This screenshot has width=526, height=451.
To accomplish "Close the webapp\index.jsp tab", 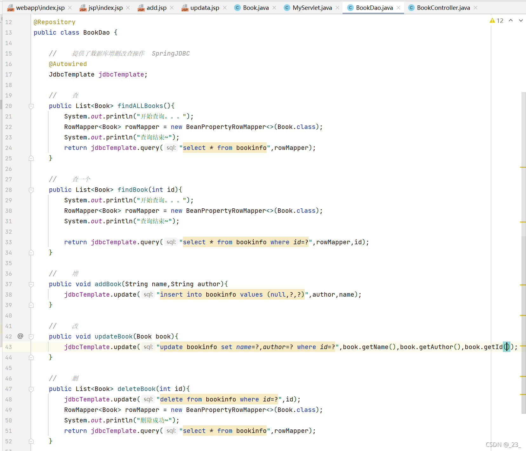I will click(70, 8).
